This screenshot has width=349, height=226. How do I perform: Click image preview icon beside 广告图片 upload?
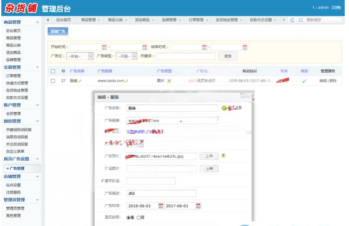[x=223, y=156]
